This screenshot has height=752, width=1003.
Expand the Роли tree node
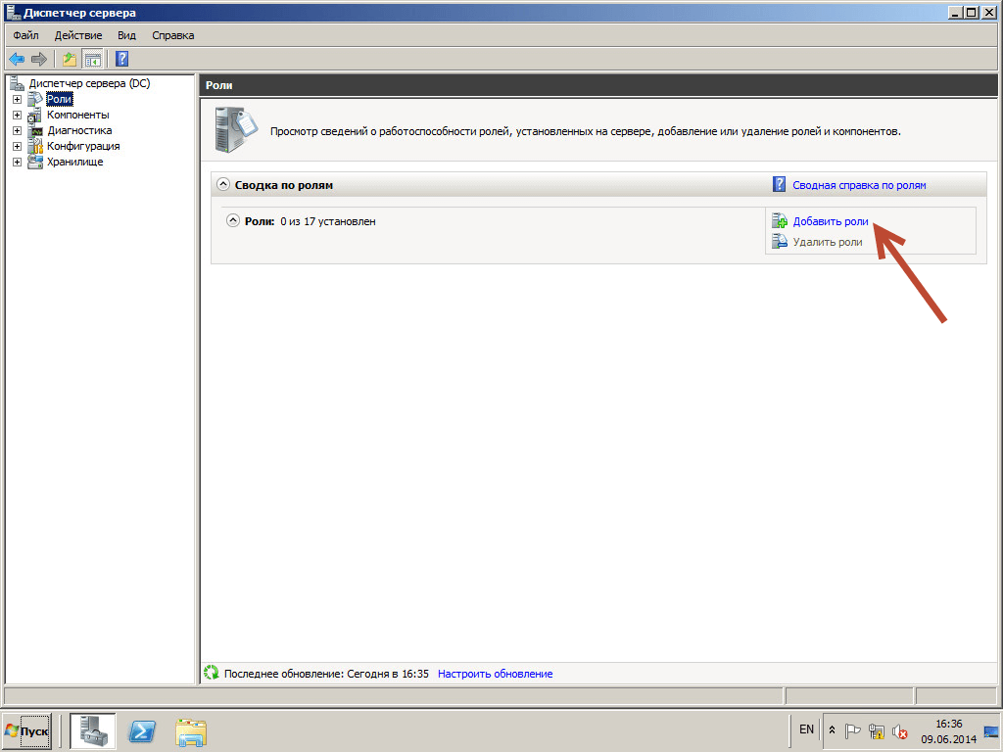pos(17,100)
